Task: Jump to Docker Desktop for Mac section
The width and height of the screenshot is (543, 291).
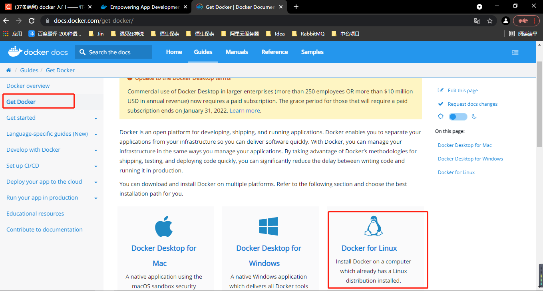Action: [x=465, y=145]
